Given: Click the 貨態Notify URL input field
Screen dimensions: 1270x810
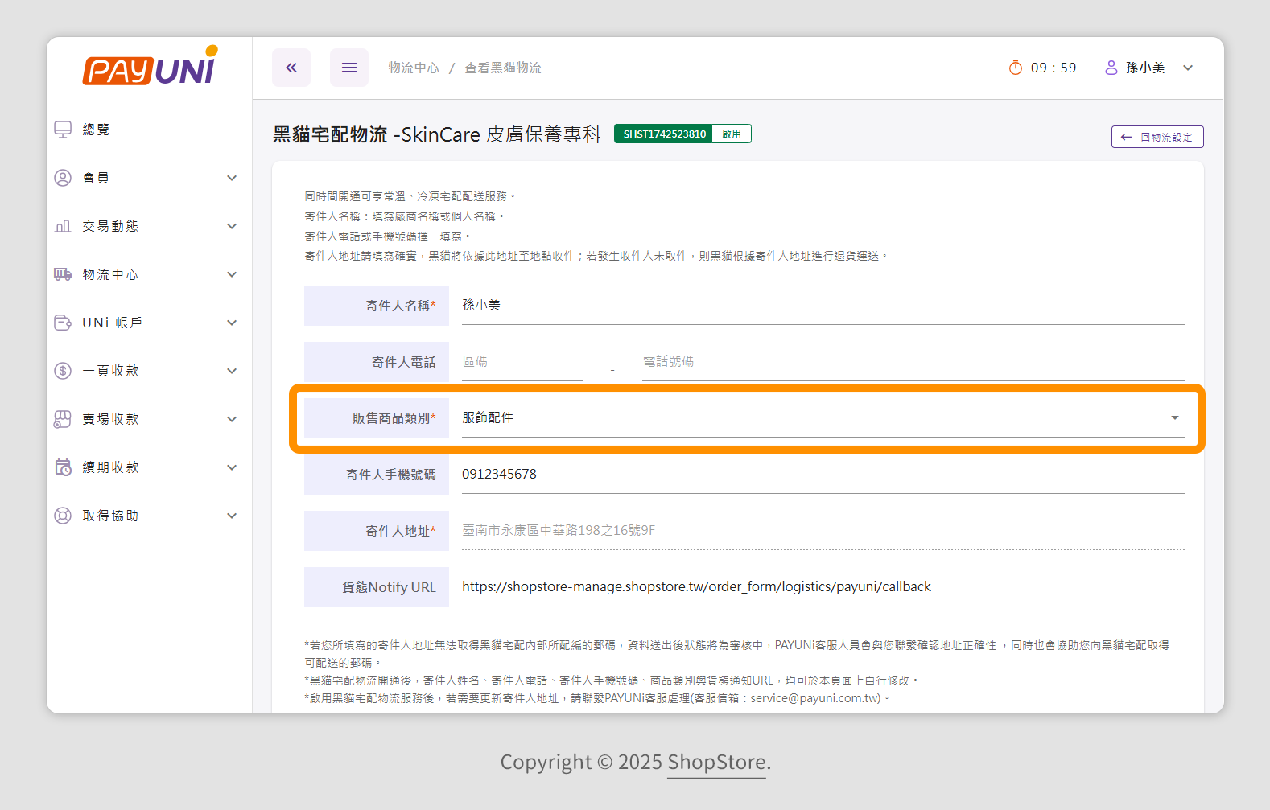Looking at the screenshot, I should click(823, 587).
